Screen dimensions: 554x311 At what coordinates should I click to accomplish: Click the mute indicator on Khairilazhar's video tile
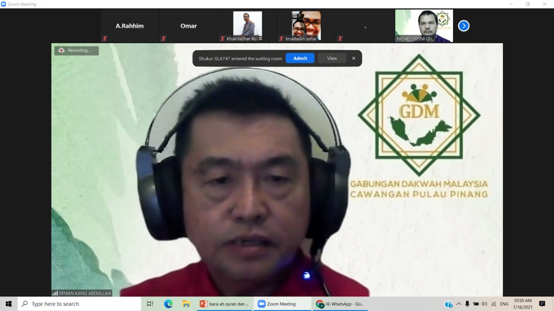coord(223,38)
